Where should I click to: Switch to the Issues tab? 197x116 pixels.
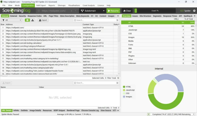(x=135, y=16)
